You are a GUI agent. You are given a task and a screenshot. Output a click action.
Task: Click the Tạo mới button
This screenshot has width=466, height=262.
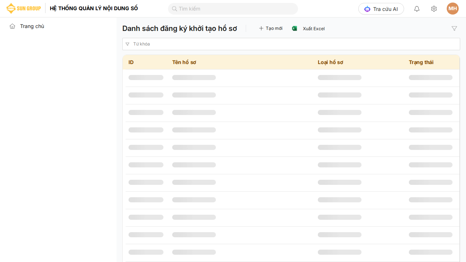[270, 28]
